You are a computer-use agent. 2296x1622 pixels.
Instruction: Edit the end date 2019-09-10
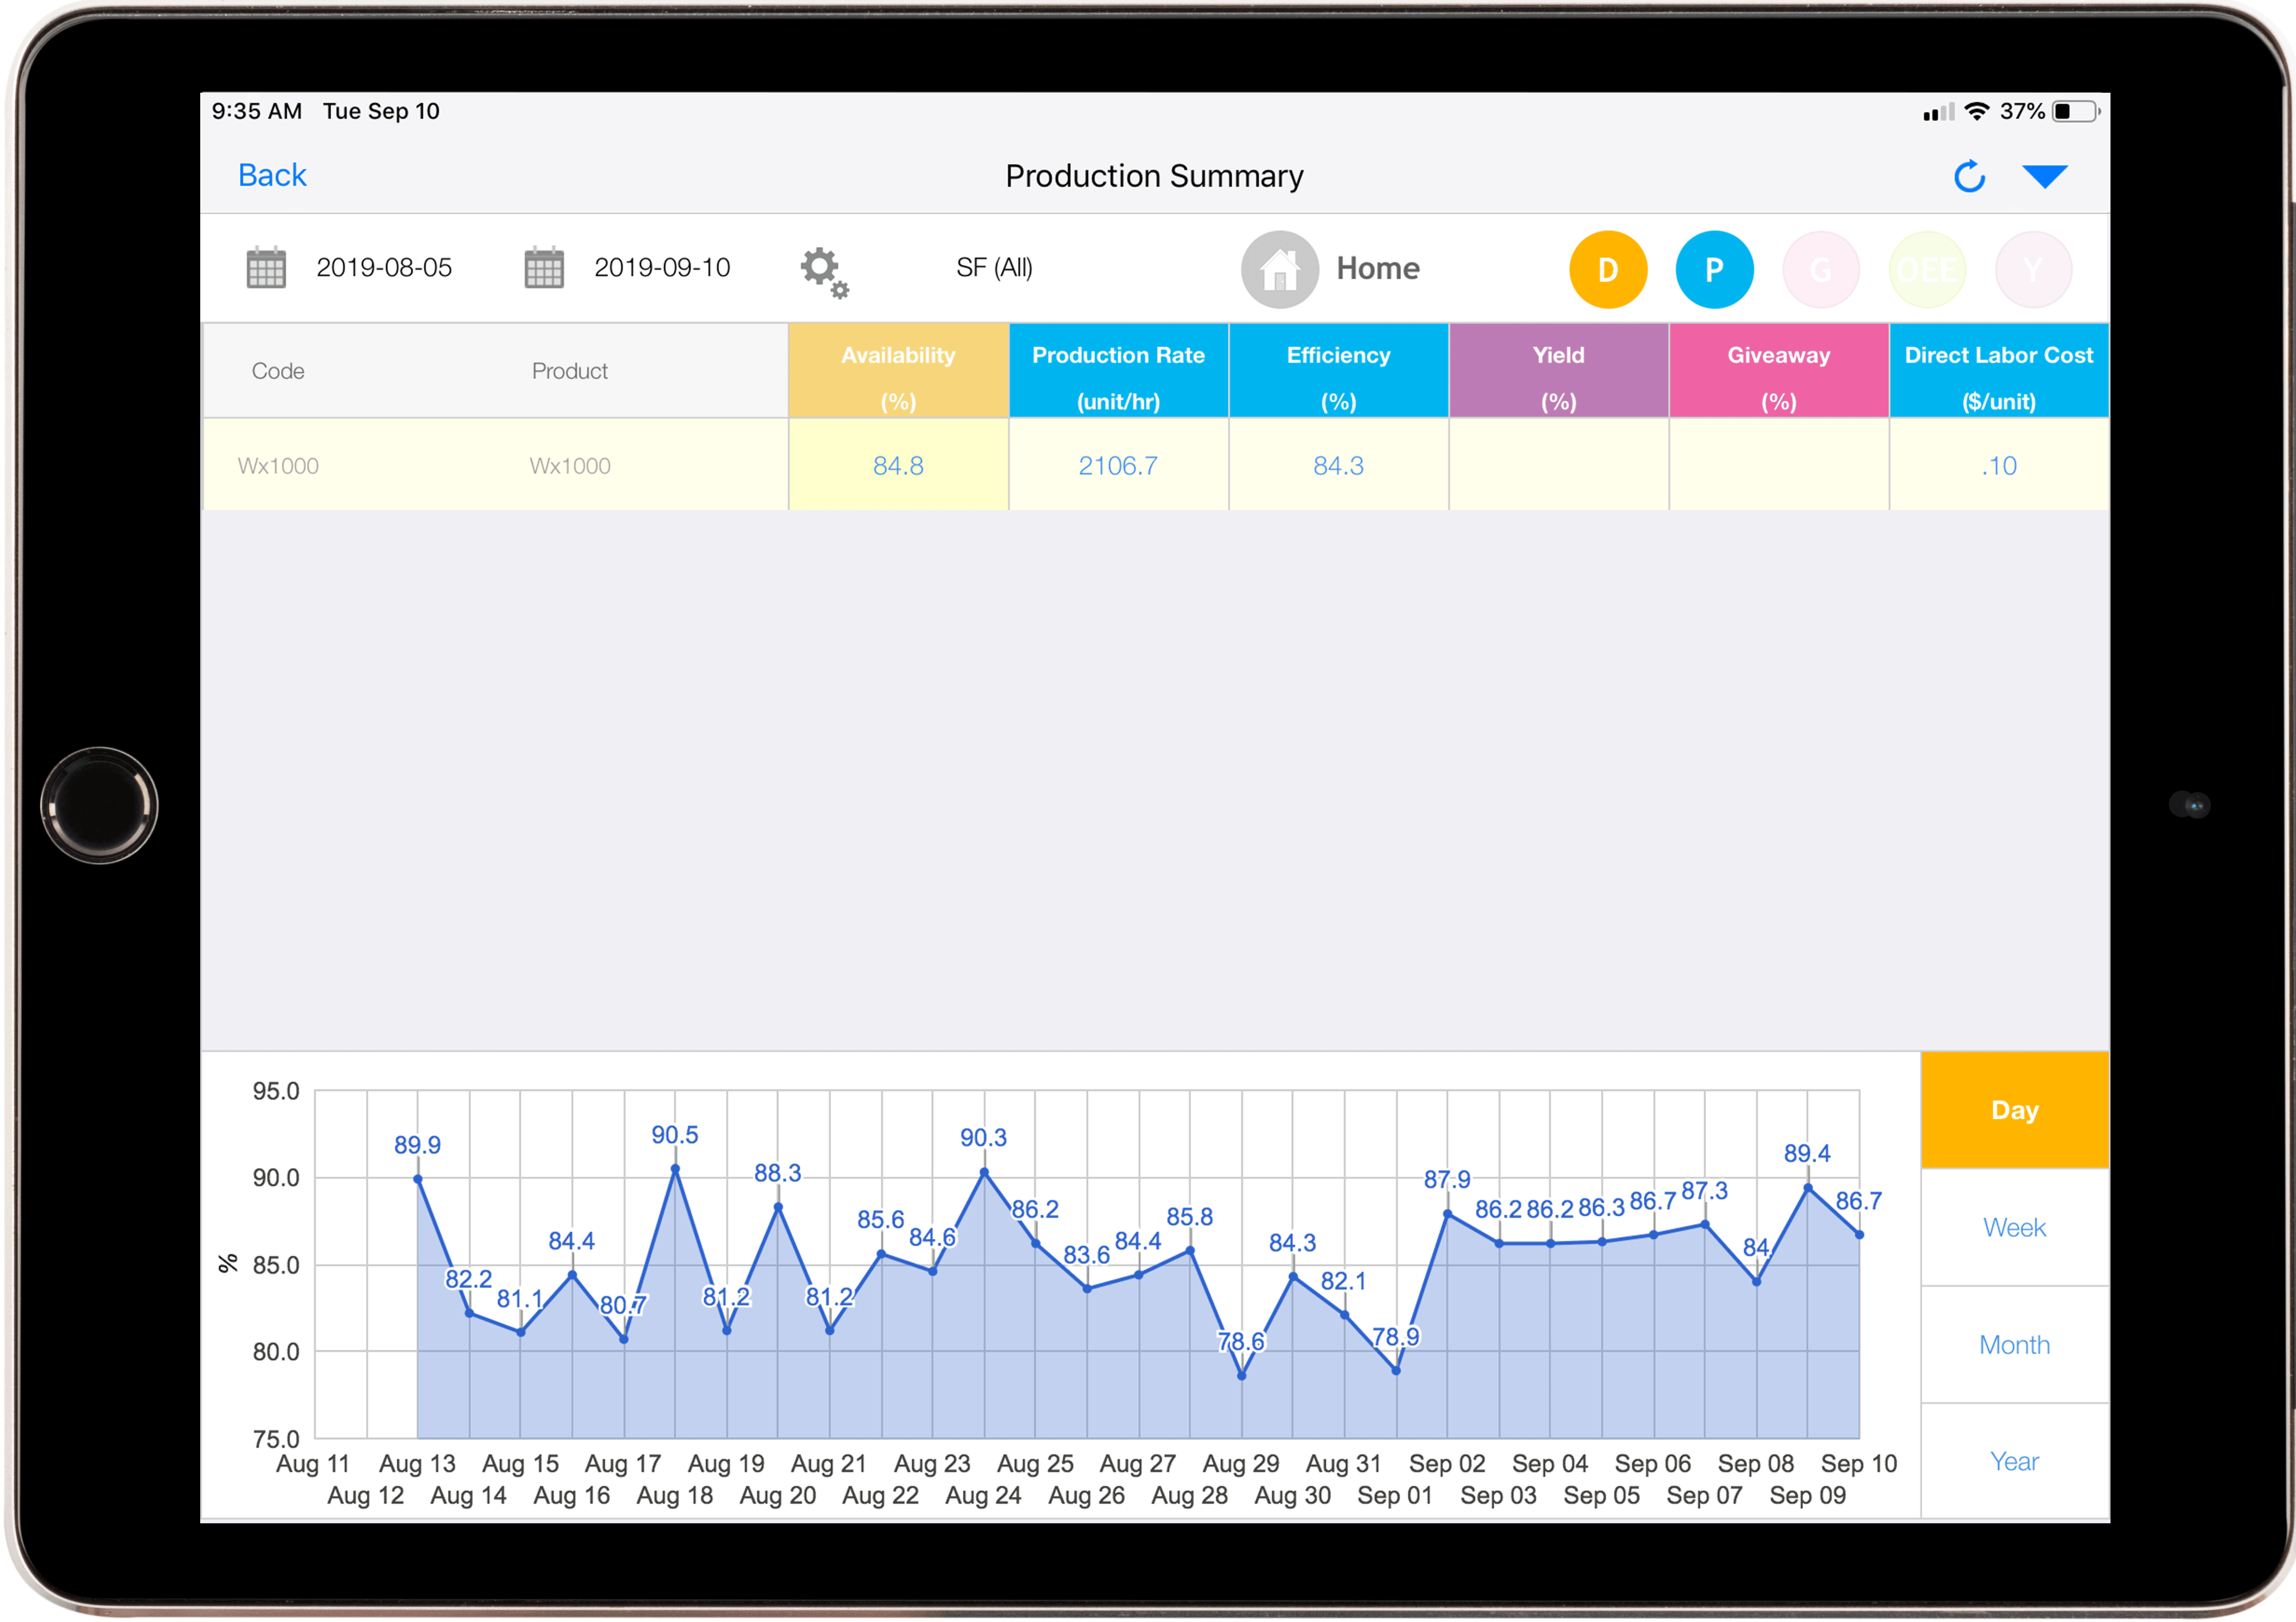tap(662, 268)
